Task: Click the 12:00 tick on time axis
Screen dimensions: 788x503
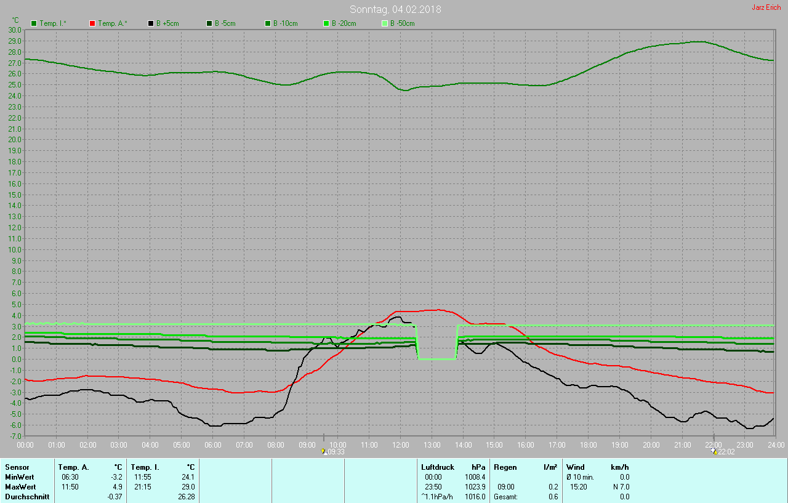Action: pyautogui.click(x=401, y=445)
